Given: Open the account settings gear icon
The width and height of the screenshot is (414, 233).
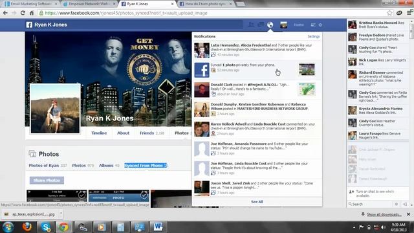Looking at the screenshot, I should point(320,25).
